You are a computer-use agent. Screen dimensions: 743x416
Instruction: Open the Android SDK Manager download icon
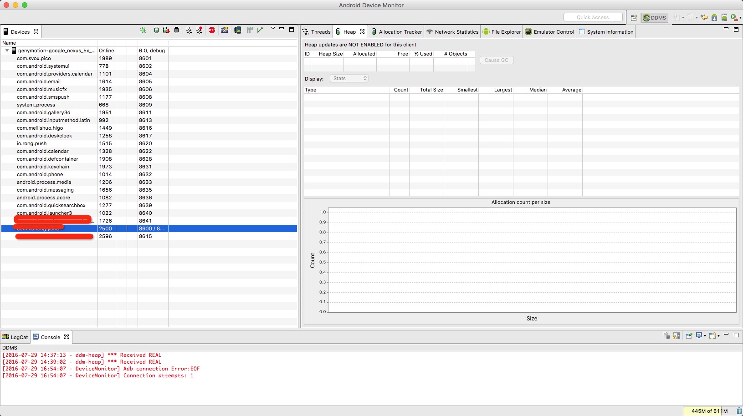[714, 17]
